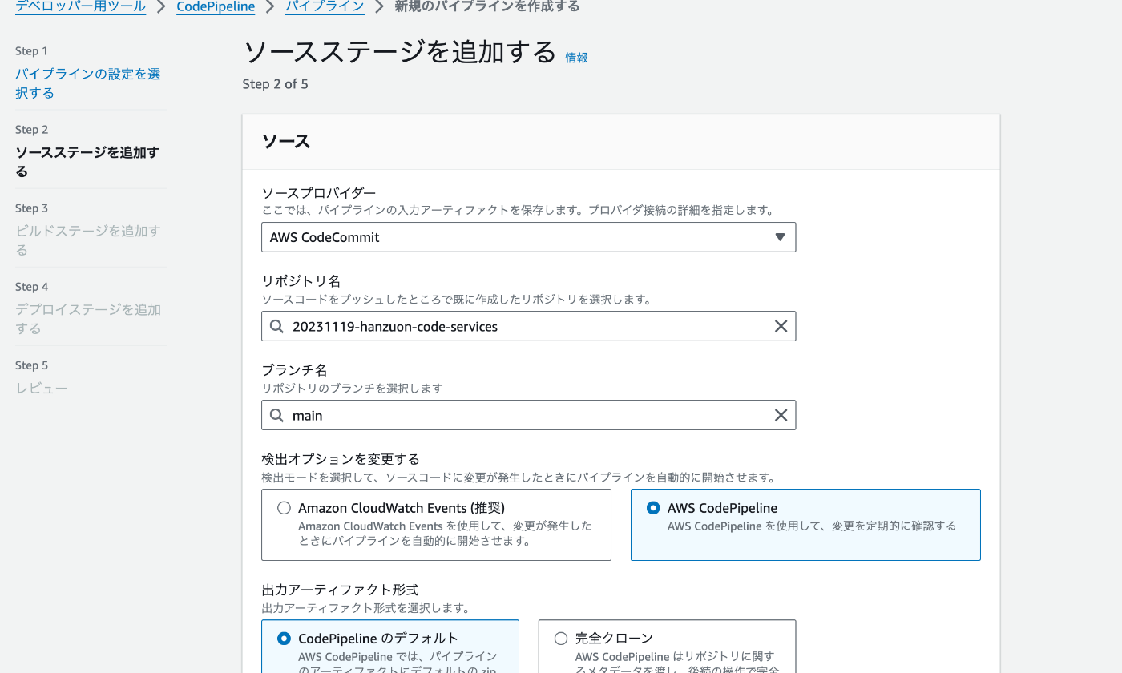Click the リポジトリ名 field label
1122x673 pixels.
click(301, 281)
